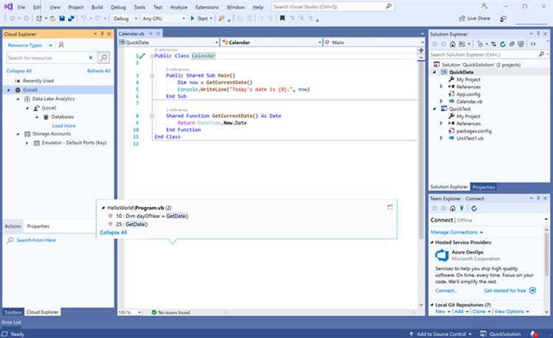
Task: Click the Live Share button
Action: point(473,18)
